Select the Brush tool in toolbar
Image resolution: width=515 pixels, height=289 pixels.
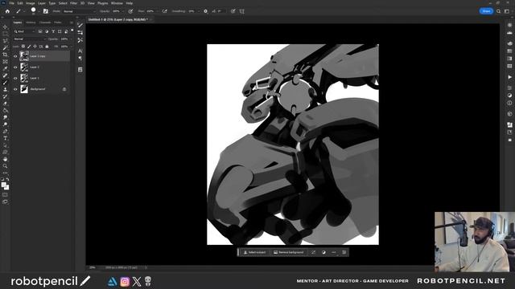click(5, 83)
